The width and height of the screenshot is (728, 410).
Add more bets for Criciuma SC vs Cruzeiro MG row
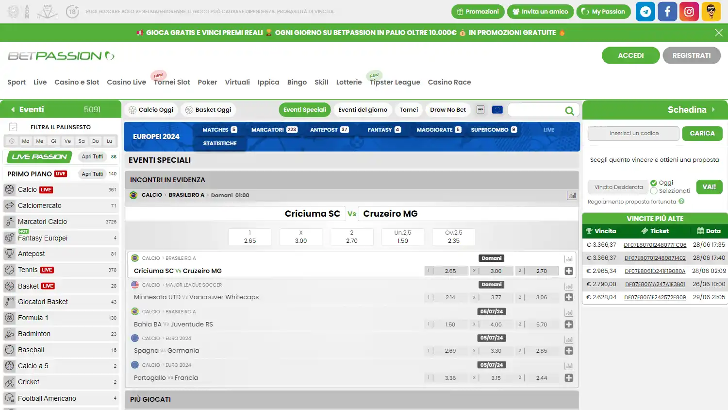[x=569, y=271]
